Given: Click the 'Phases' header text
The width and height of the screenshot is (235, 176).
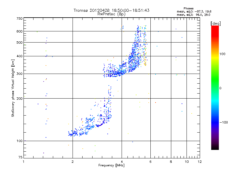Looking at the screenshot, I should click(x=188, y=9).
